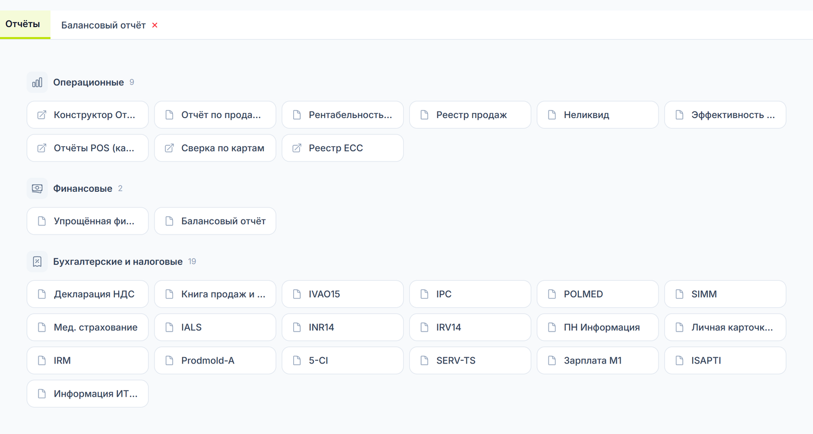Click document icon on POLMED card
This screenshot has width=813, height=434.
click(x=552, y=294)
